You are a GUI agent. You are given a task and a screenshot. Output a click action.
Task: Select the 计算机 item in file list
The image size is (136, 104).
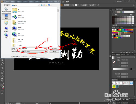point(18,28)
